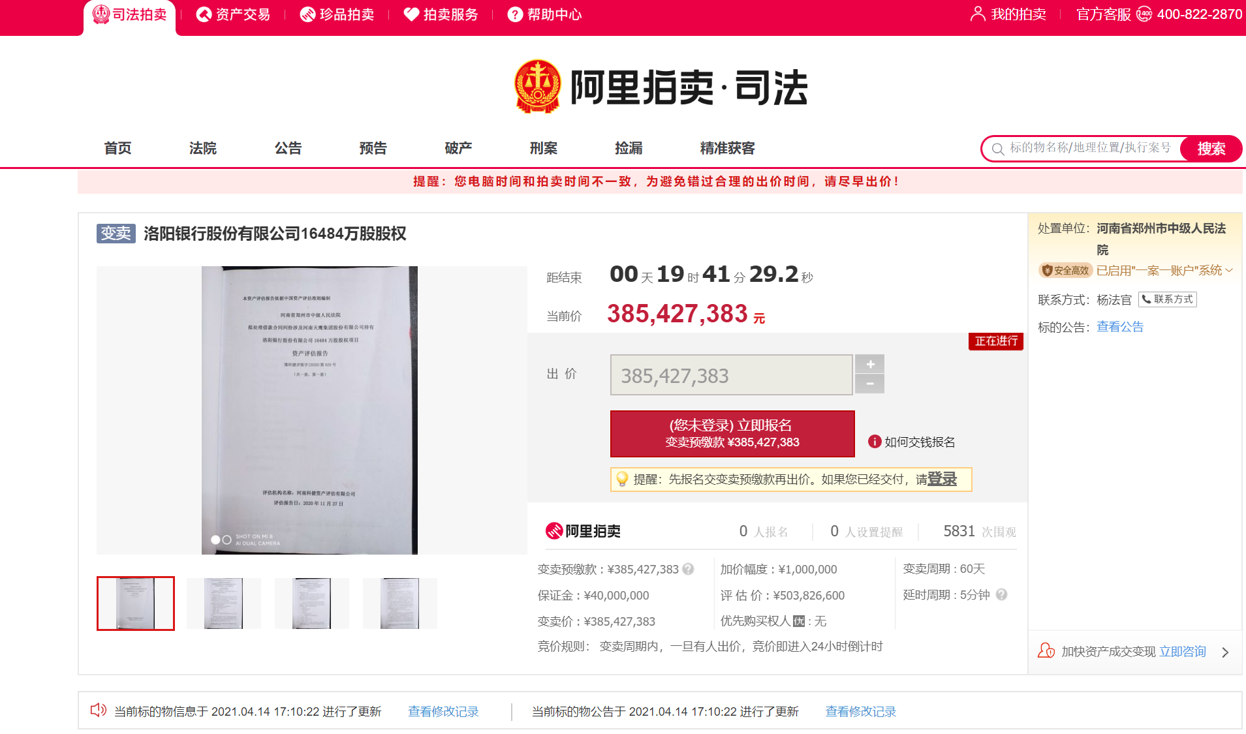The width and height of the screenshot is (1246, 734).
Task: Click the red 搜索 button
Action: pyautogui.click(x=1211, y=149)
